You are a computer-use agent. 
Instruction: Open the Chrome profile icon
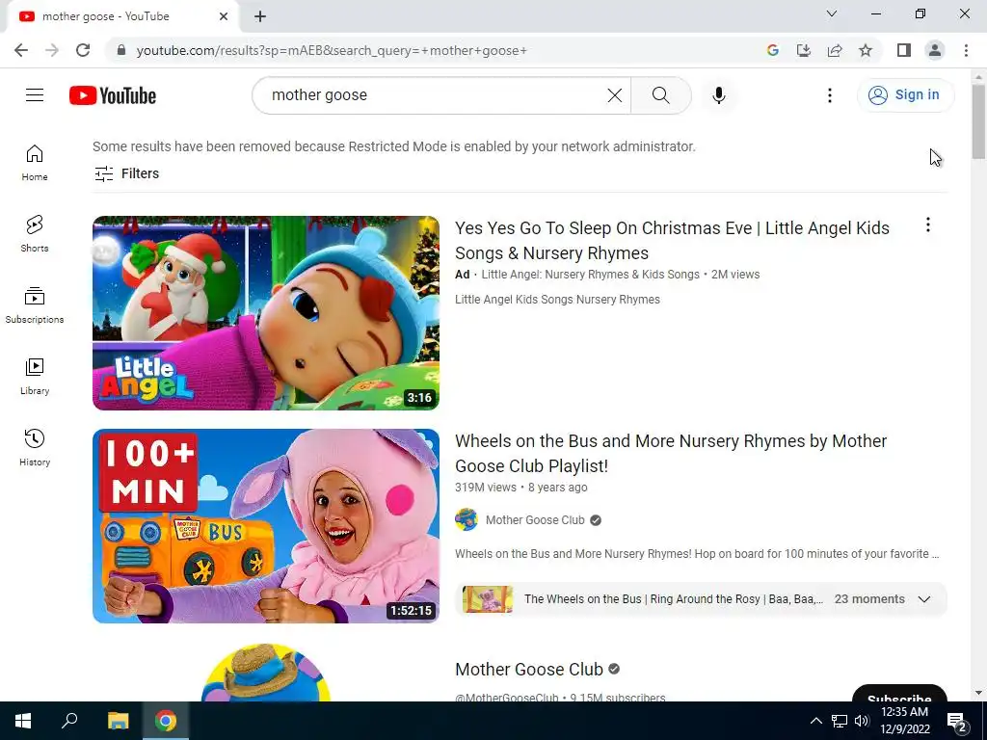click(935, 50)
